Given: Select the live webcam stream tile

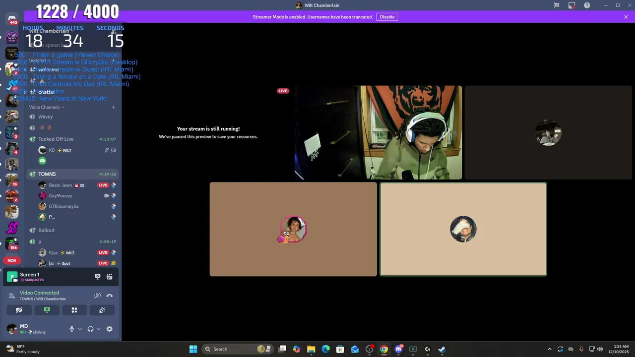Looking at the screenshot, I should click(378, 132).
